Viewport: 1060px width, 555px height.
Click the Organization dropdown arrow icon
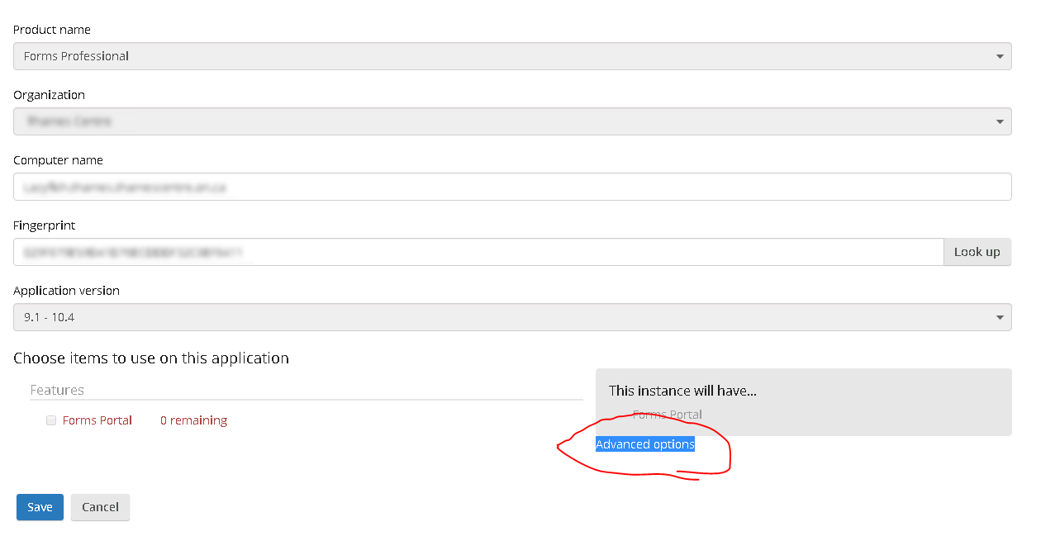pyautogui.click(x=1000, y=122)
